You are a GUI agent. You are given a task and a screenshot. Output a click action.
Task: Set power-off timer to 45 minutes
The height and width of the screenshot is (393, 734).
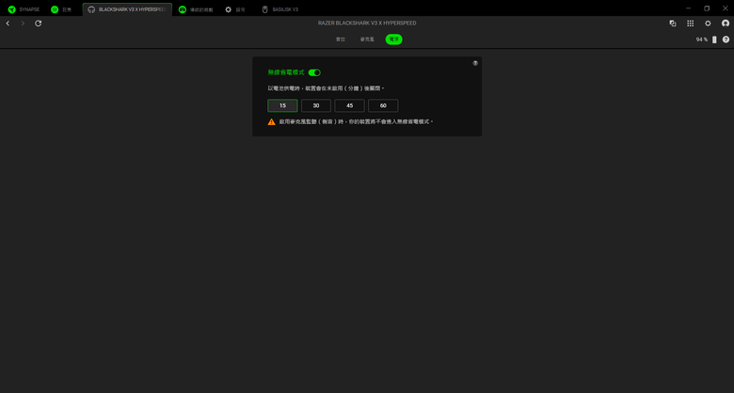point(350,105)
